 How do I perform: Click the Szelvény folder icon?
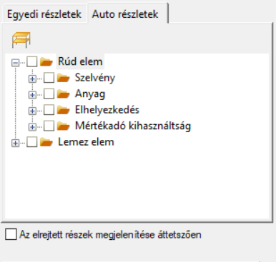(x=63, y=78)
